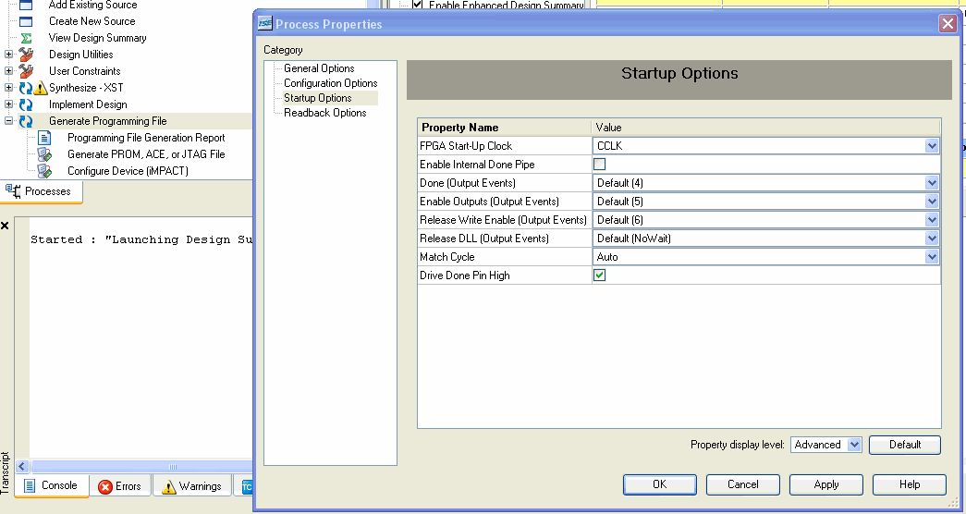Click the Programming File Generation Report icon
The image size is (966, 514).
pyautogui.click(x=44, y=138)
